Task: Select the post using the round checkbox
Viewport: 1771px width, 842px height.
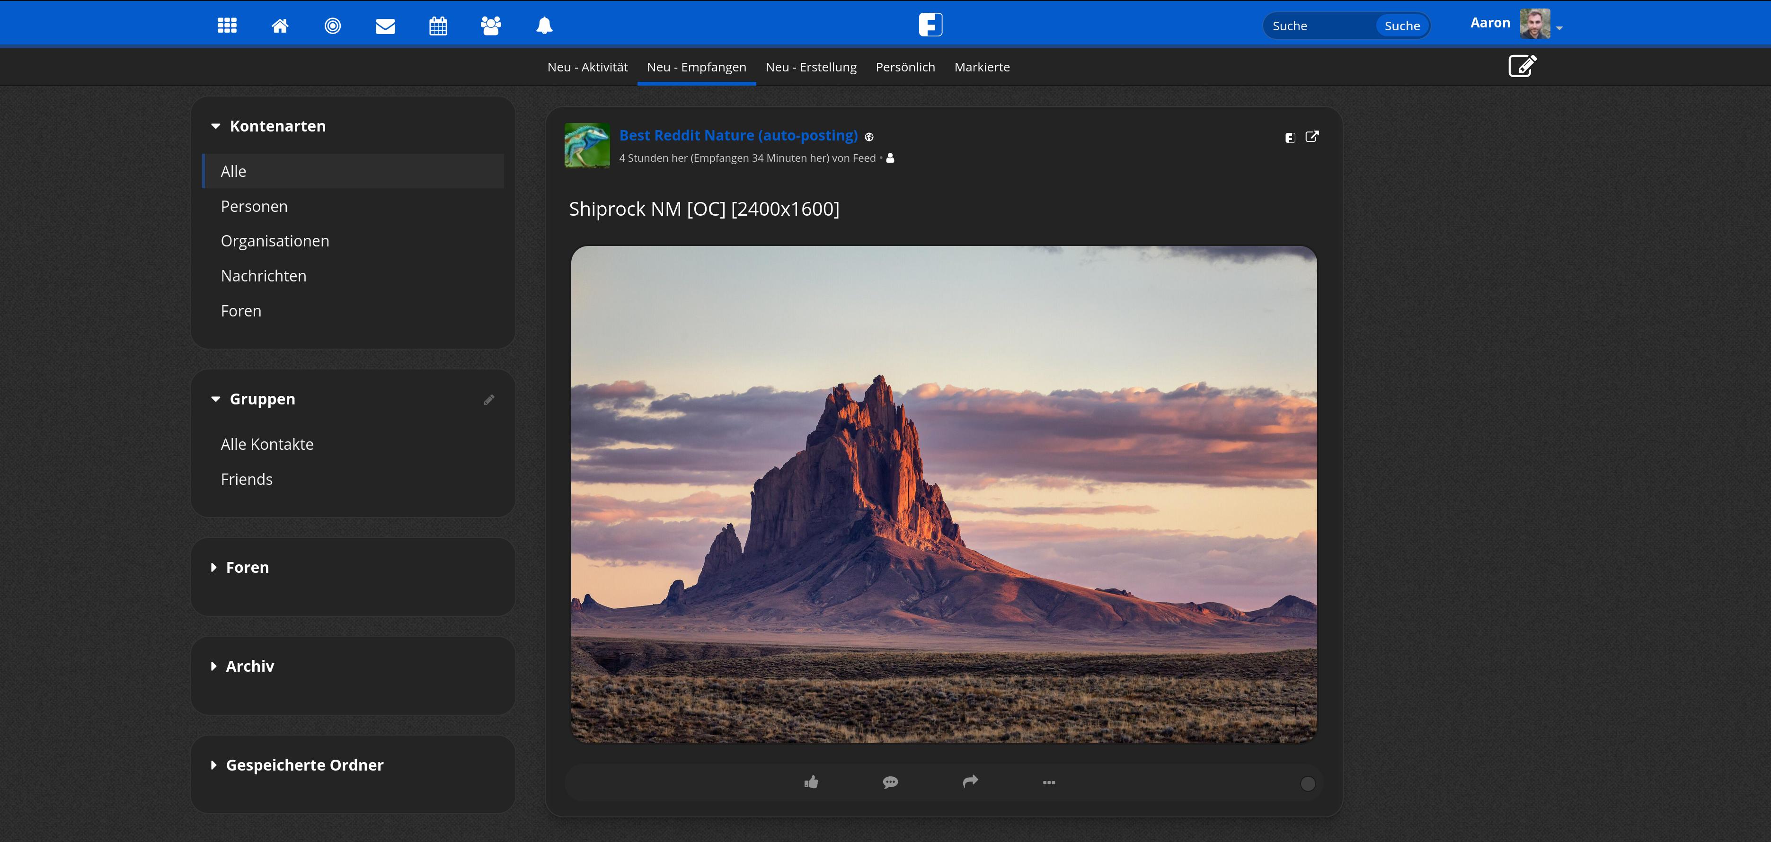Action: (1308, 783)
